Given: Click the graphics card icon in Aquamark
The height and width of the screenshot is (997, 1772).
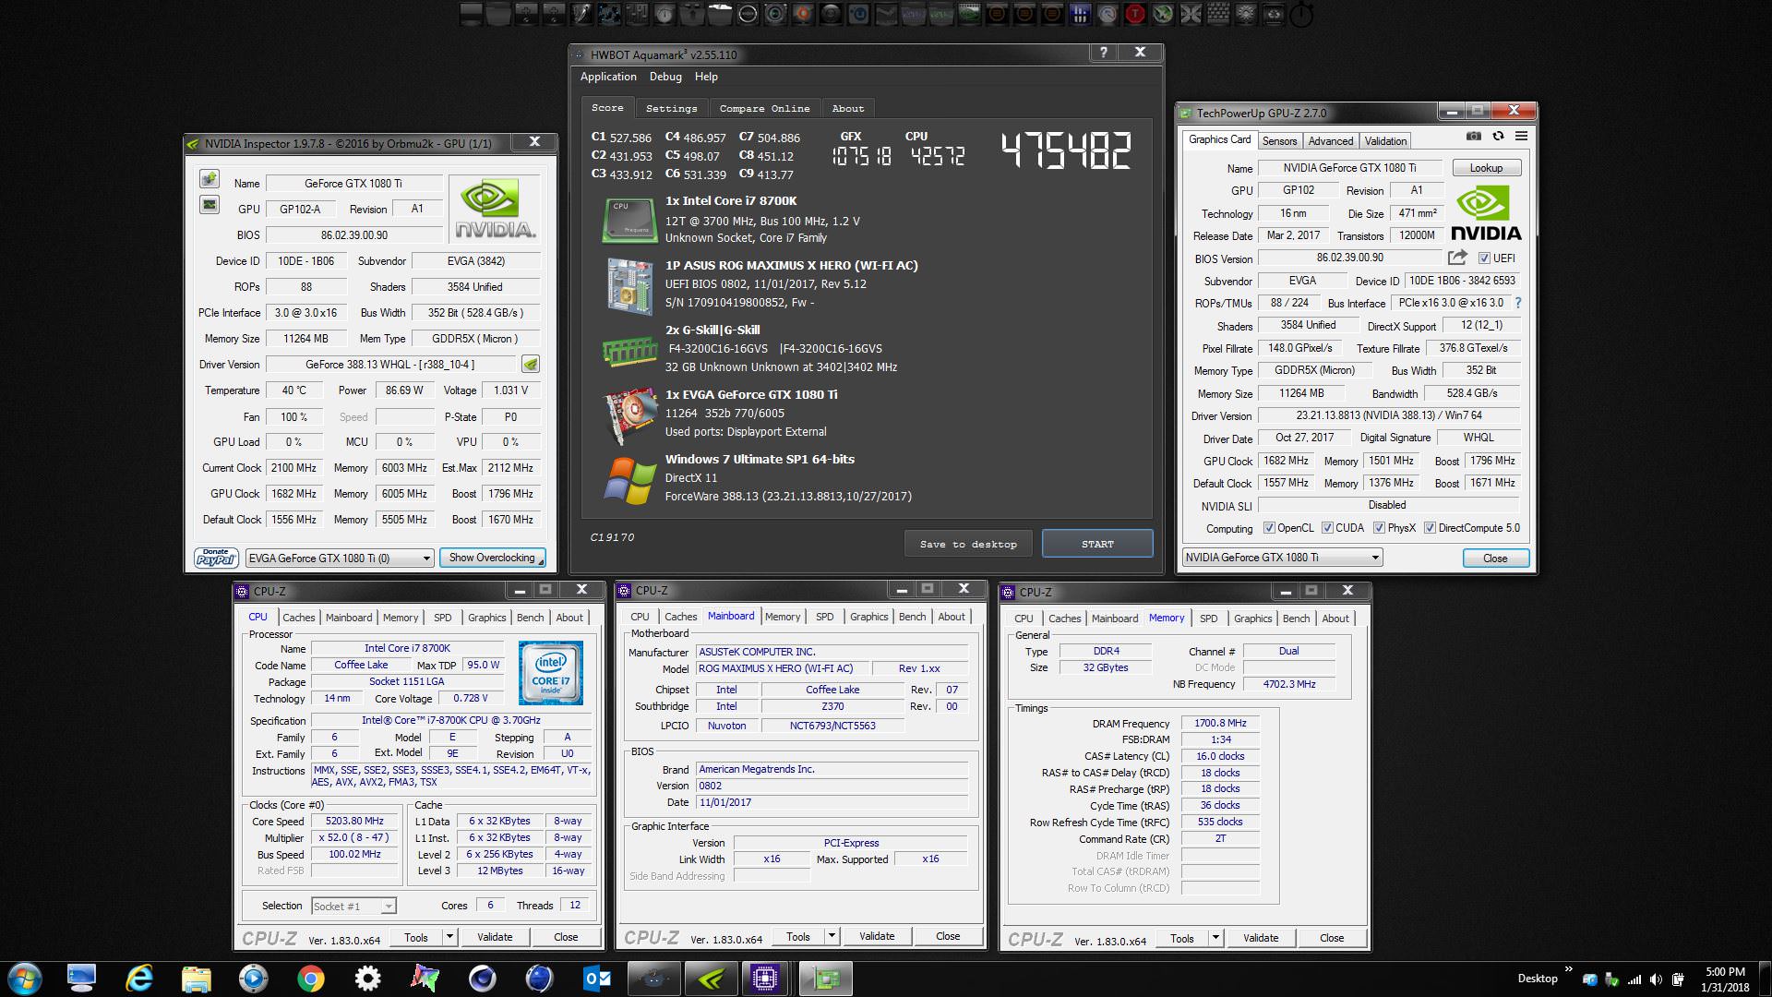Looking at the screenshot, I should (x=629, y=415).
